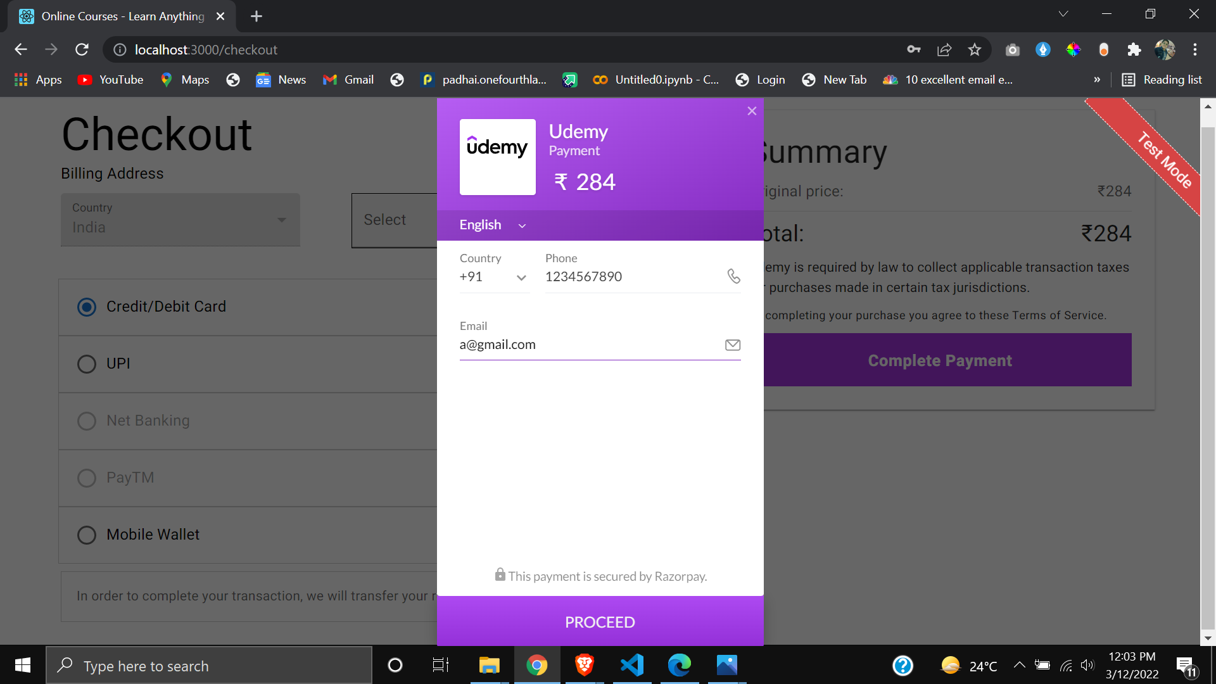Click Complete Payment button
This screenshot has width=1216, height=684.
pyautogui.click(x=947, y=360)
